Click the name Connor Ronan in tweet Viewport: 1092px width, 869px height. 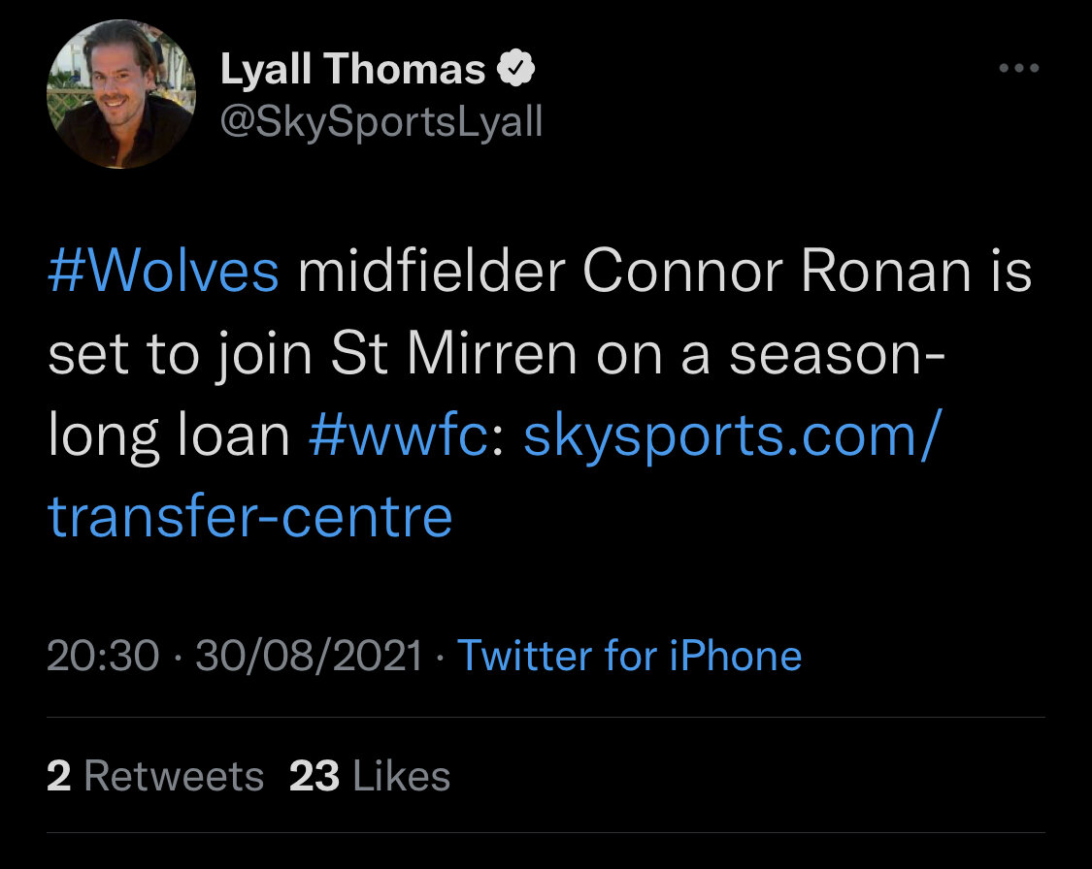point(777,271)
